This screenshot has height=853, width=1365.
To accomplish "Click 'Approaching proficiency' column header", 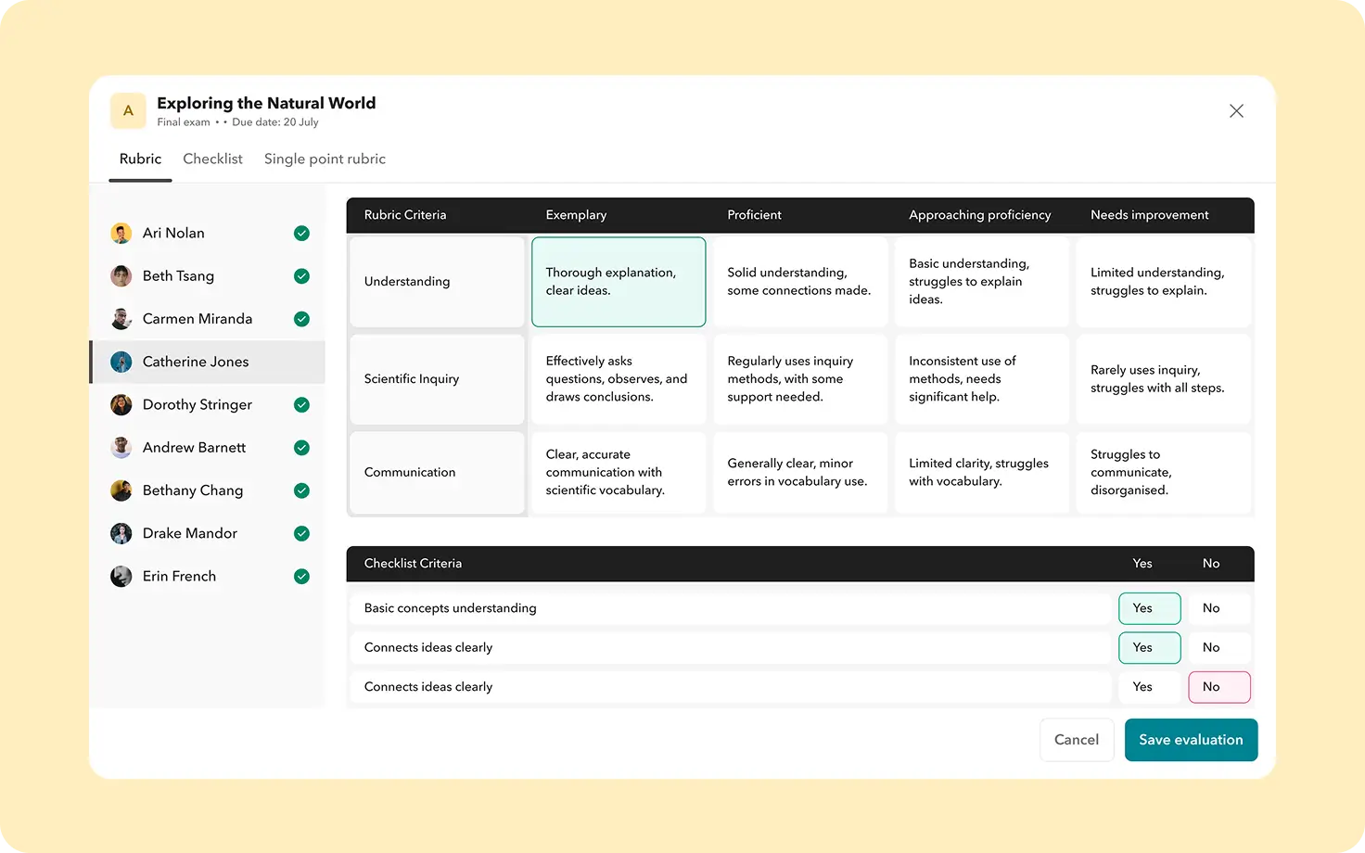I will click(980, 215).
